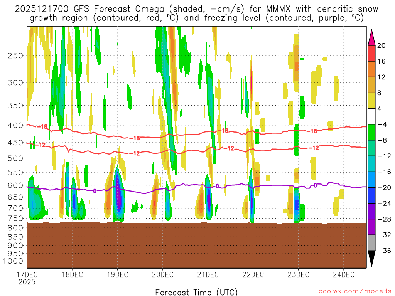Viewport: 395px width, 296px height.
Task: Click the Forecast Time (UTC) axis title
Action: [196, 292]
